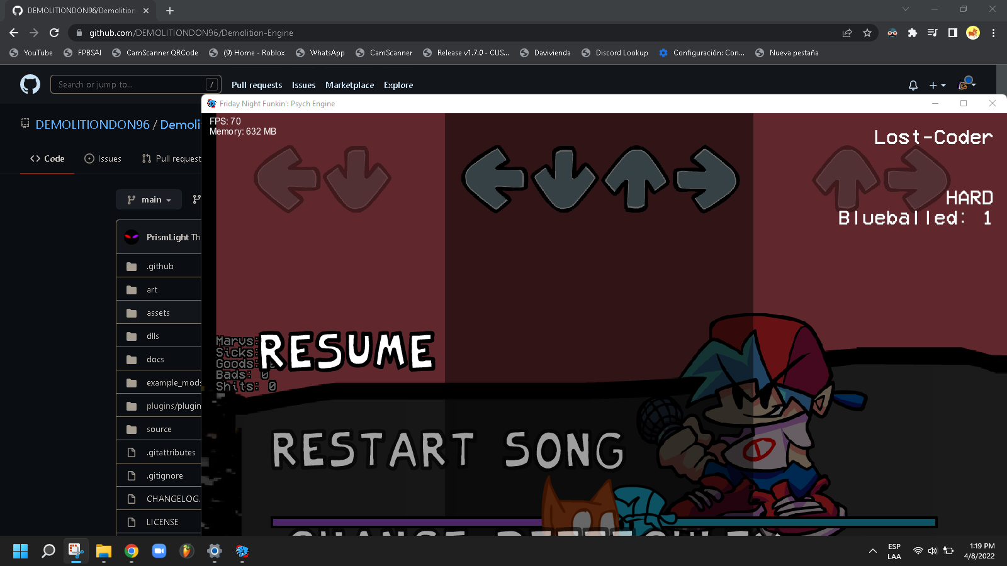The height and width of the screenshot is (566, 1007).
Task: Open the .gitattributes file
Action: [x=171, y=452]
